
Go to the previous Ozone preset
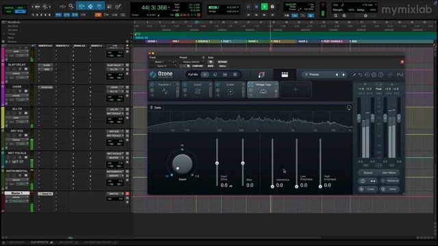tap(337, 74)
